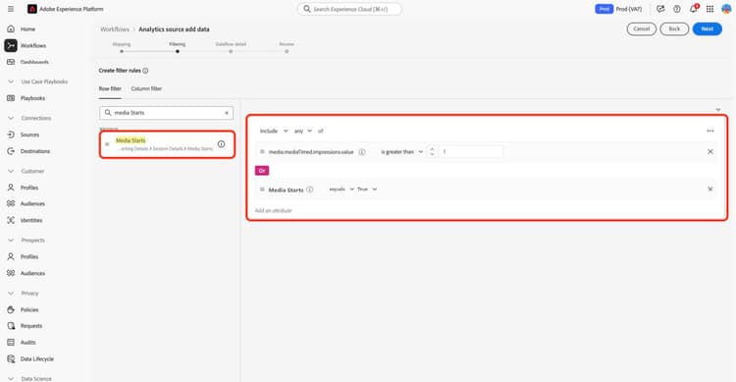This screenshot has width=736, height=382.
Task: Open Prospects Audiences icon
Action: (11, 273)
